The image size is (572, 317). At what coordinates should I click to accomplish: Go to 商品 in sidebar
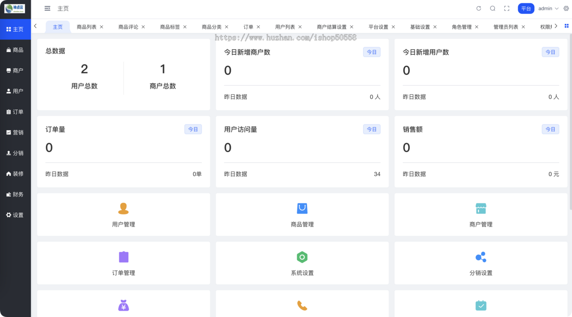click(x=15, y=50)
